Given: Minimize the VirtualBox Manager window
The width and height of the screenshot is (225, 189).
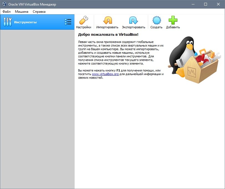Looking at the screenshot, I should tap(193, 4).
